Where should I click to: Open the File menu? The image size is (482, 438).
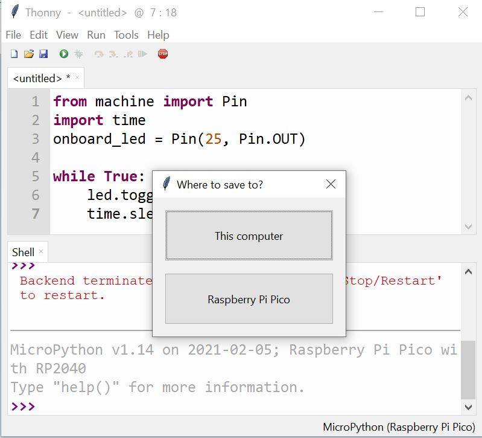[x=13, y=35]
